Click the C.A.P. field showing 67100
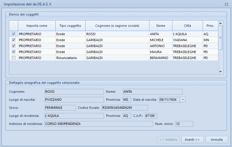232x147 pixels. click(151, 116)
